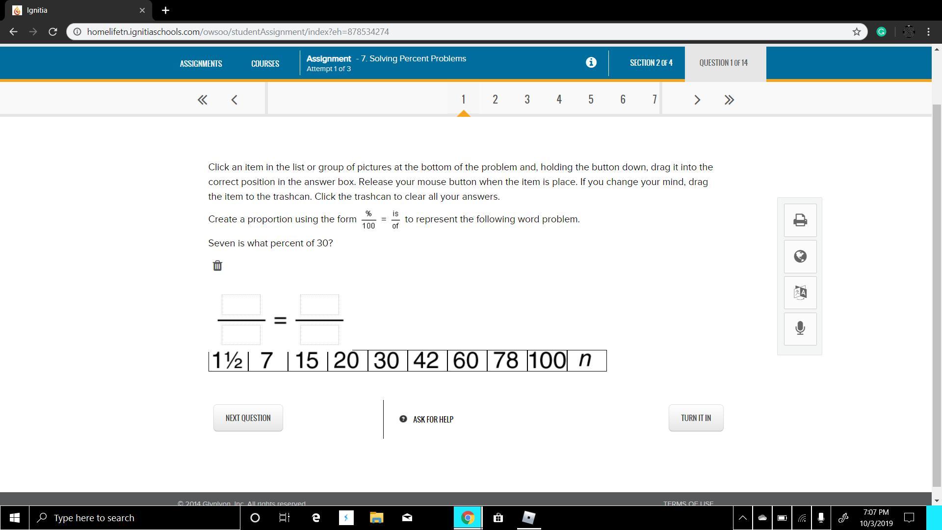
Task: Click the print icon in side panel
Action: point(800,220)
